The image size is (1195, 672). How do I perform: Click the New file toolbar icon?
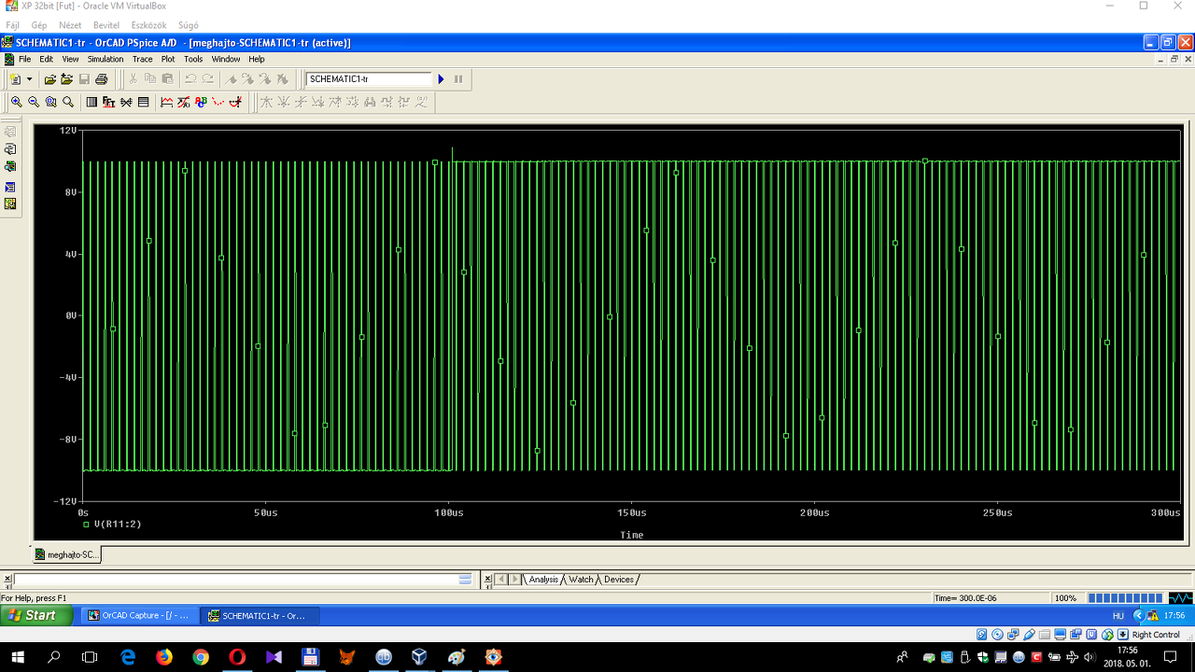point(15,79)
